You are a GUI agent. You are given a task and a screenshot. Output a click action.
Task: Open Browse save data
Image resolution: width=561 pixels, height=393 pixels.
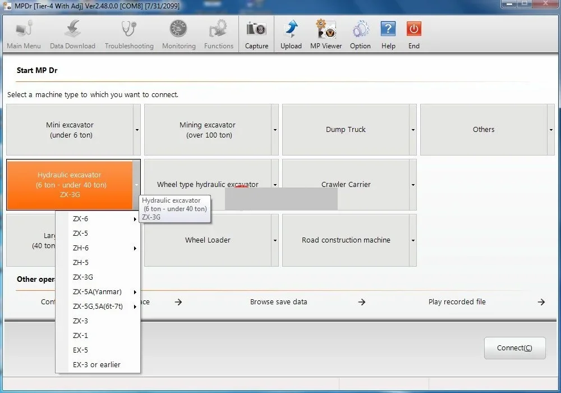278,301
